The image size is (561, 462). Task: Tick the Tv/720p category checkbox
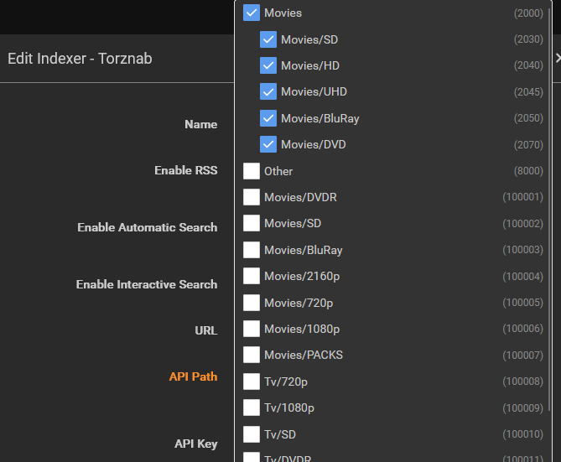click(x=252, y=382)
